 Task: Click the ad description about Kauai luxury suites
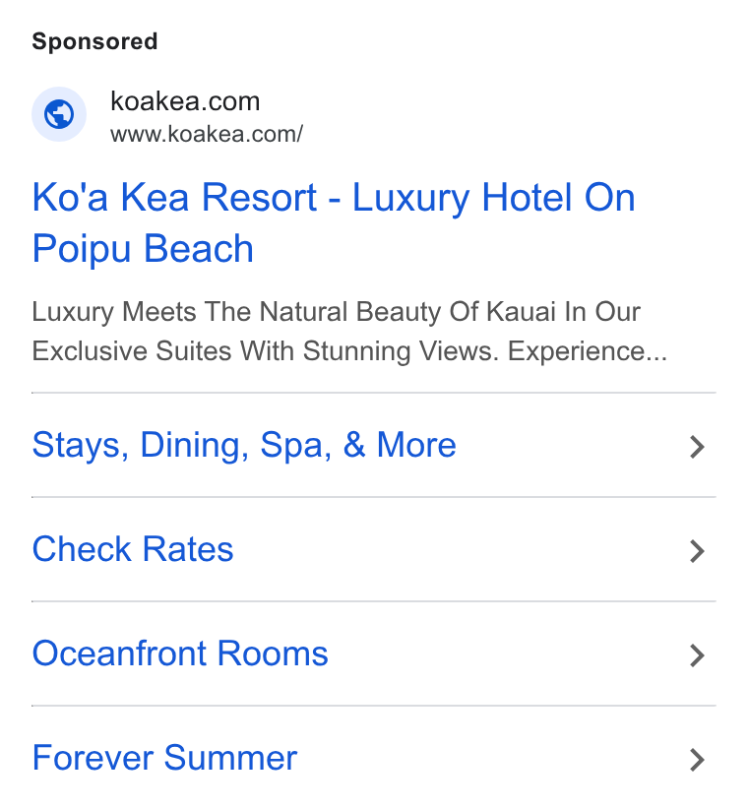349,332
